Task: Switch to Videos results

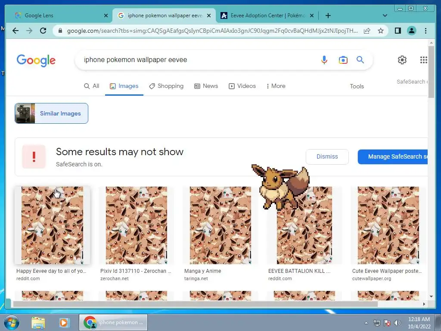Action: coord(242,86)
